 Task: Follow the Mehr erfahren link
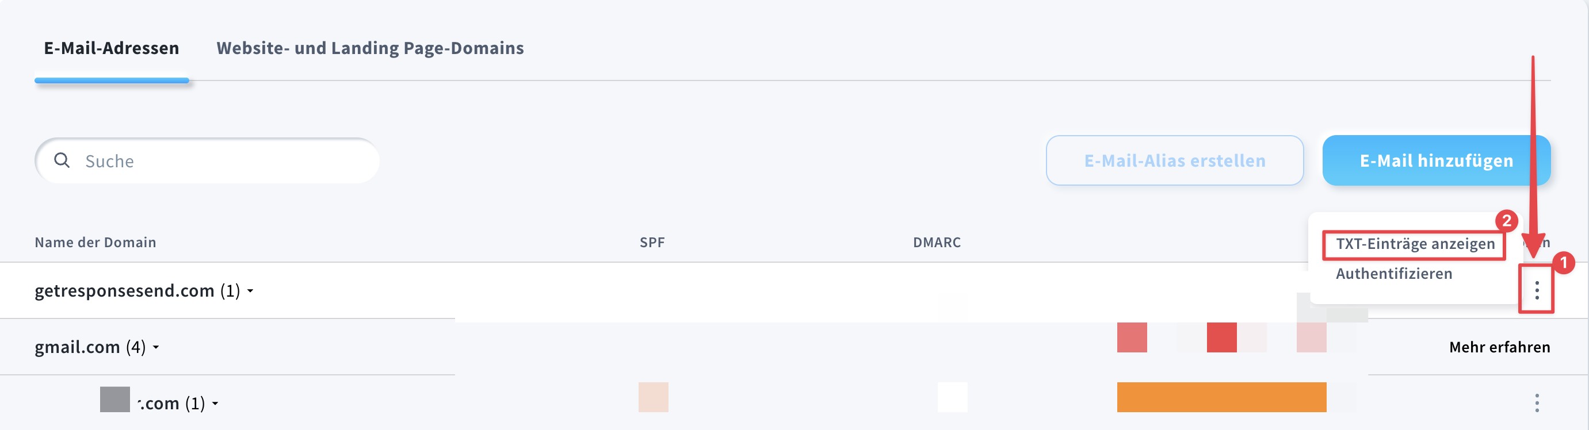(1499, 347)
